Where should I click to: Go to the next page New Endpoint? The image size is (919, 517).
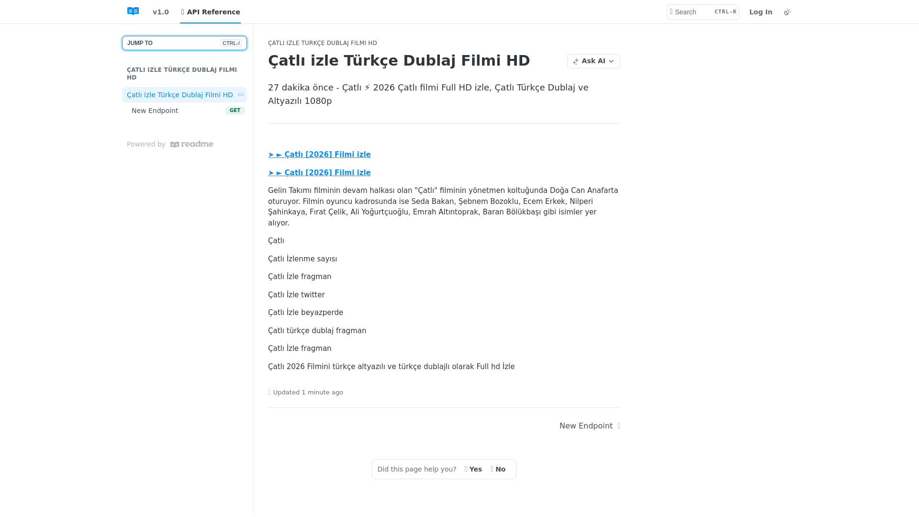click(590, 426)
